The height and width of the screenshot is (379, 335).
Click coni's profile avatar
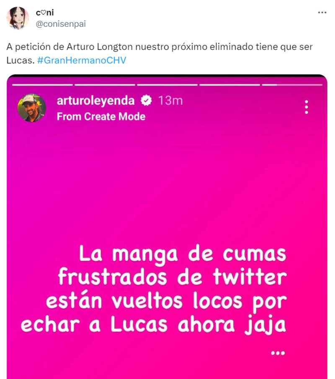pyautogui.click(x=18, y=18)
